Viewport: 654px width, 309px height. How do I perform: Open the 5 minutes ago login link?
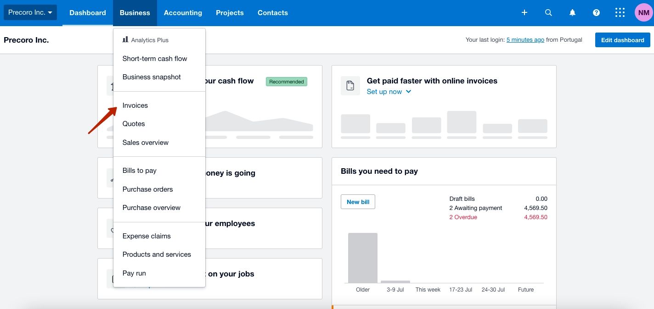pyautogui.click(x=525, y=39)
